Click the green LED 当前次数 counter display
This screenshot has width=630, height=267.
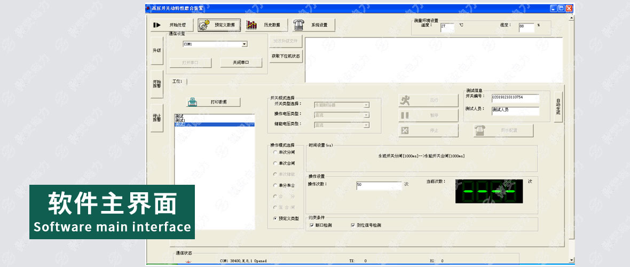pos(489,191)
